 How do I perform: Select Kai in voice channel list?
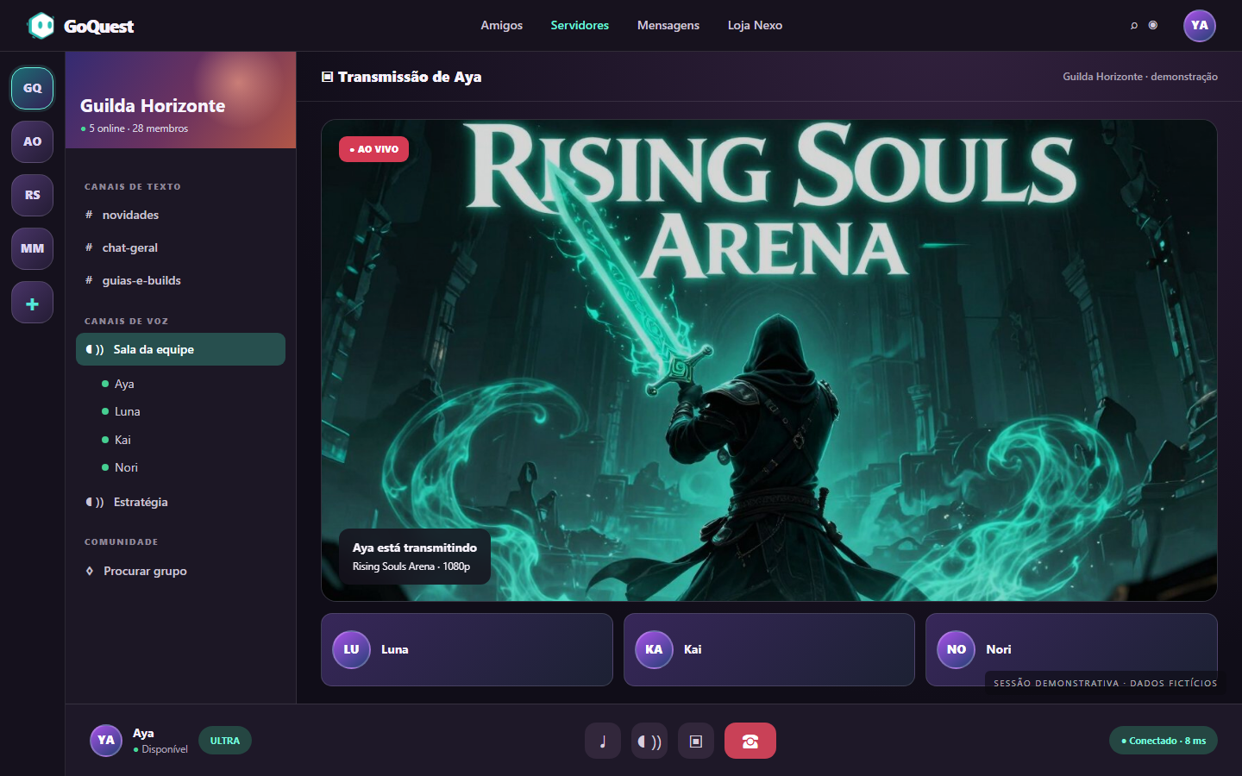[122, 440]
